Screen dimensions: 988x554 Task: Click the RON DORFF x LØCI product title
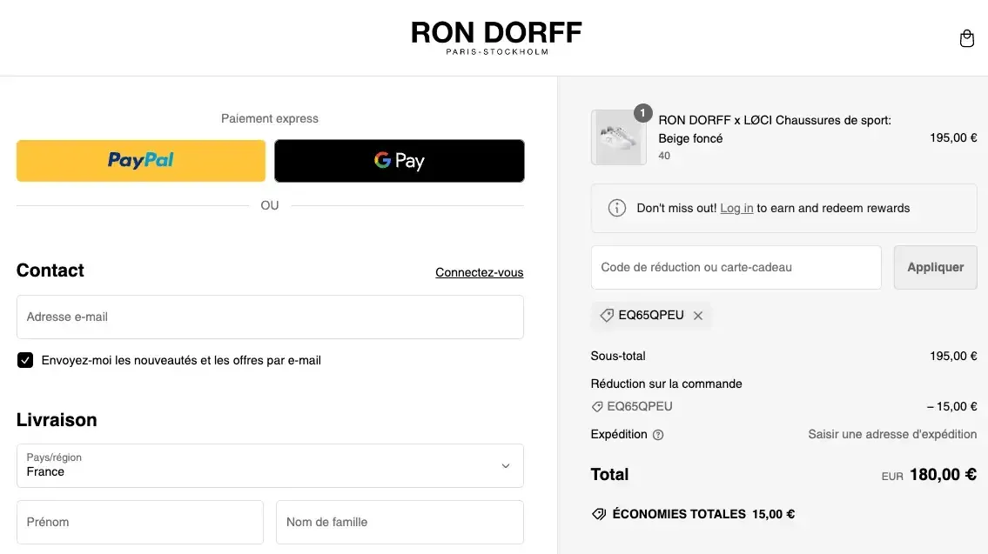[775, 129]
